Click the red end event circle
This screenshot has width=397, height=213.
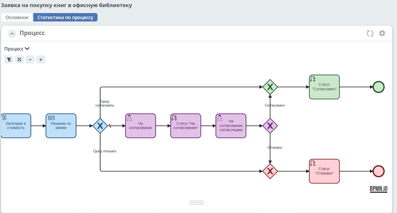[x=379, y=171]
